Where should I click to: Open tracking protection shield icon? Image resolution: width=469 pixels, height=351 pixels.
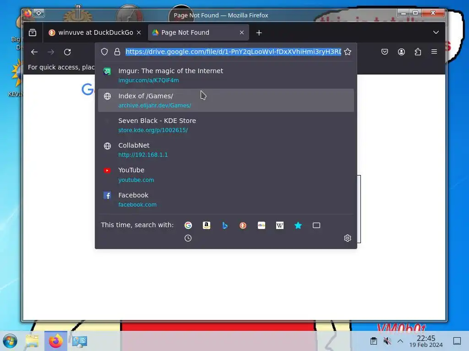click(104, 52)
